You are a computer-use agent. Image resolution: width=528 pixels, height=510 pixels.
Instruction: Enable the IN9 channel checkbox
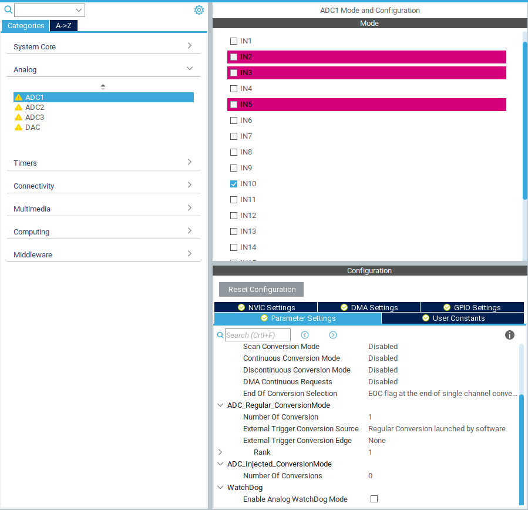pos(234,168)
